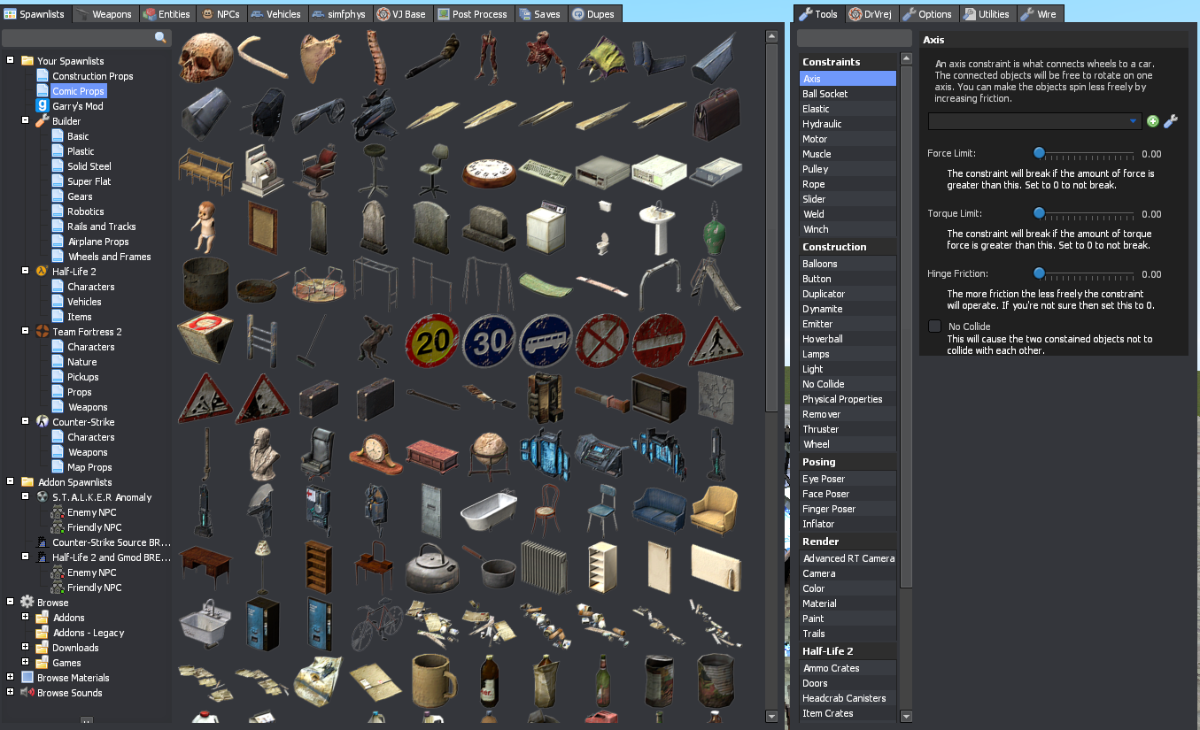Expand the Downloads node
The width and height of the screenshot is (1200, 730).
26,648
